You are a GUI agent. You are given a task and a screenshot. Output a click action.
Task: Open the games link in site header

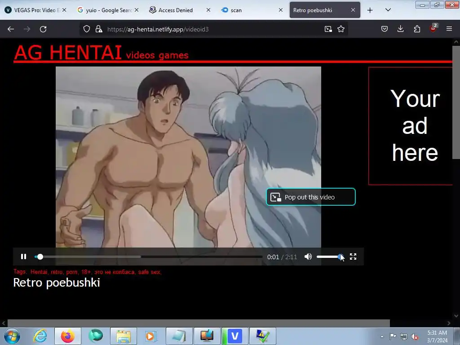[x=174, y=55]
